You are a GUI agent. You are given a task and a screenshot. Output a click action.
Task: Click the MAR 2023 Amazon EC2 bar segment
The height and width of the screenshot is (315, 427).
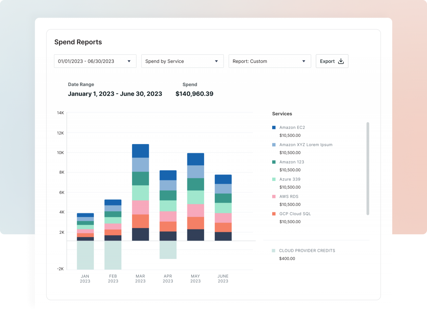[140, 151]
